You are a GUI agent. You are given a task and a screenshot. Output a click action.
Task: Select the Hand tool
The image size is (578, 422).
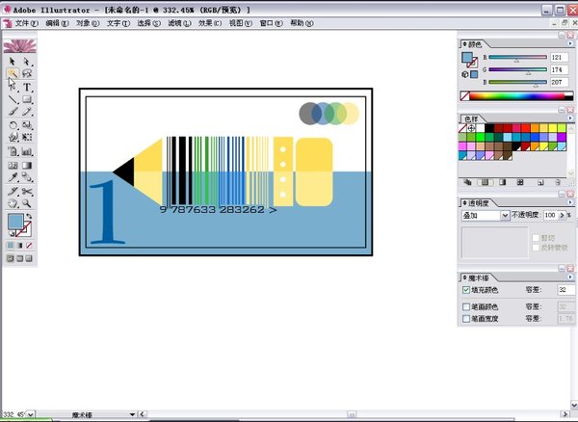[x=13, y=203]
